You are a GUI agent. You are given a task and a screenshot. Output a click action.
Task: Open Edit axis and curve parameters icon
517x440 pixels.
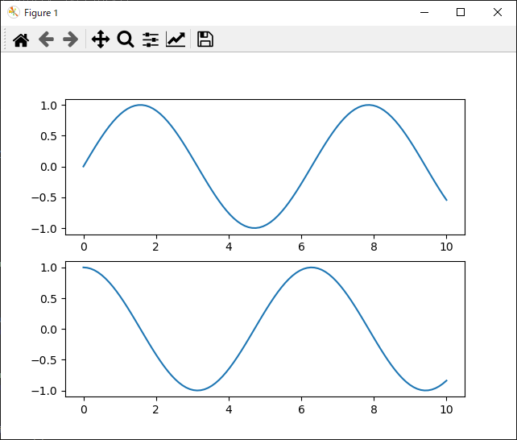[176, 39]
